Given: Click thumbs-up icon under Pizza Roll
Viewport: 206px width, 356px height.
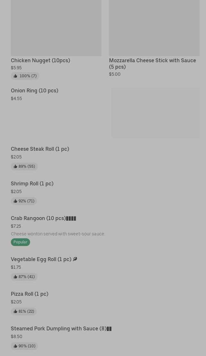Looking at the screenshot, I should click(x=15, y=311).
